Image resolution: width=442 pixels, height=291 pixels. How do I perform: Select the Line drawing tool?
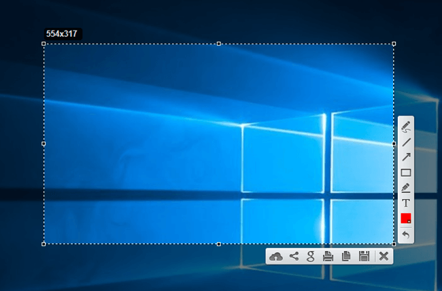tap(406, 142)
